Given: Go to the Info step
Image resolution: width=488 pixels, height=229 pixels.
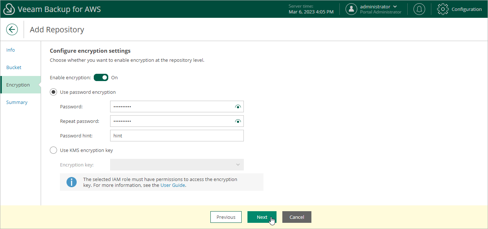Looking at the screenshot, I should (x=11, y=50).
